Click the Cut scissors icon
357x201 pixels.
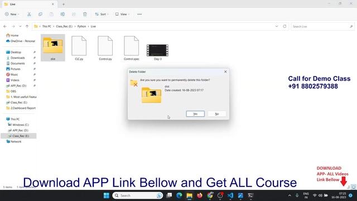[x=29, y=14]
